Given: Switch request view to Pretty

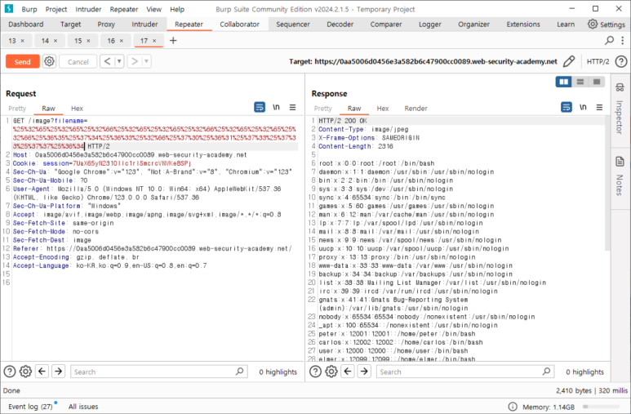Looking at the screenshot, I should pos(17,109).
